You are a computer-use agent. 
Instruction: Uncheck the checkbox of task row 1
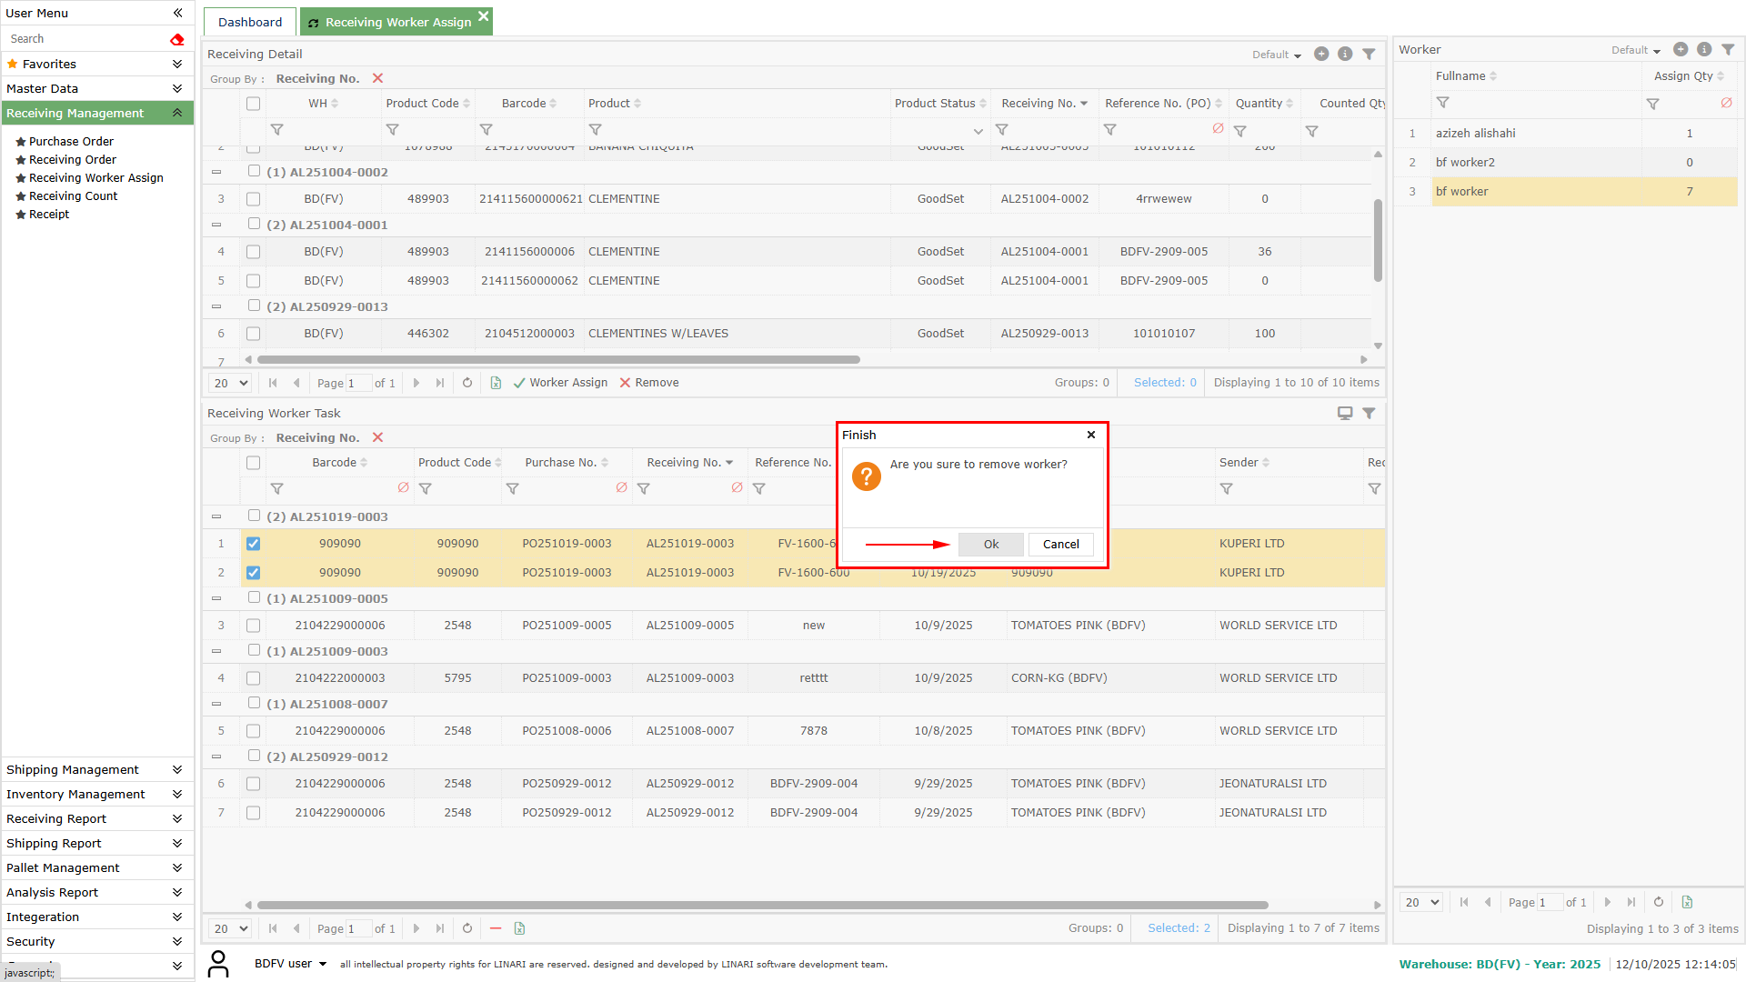[x=253, y=544]
